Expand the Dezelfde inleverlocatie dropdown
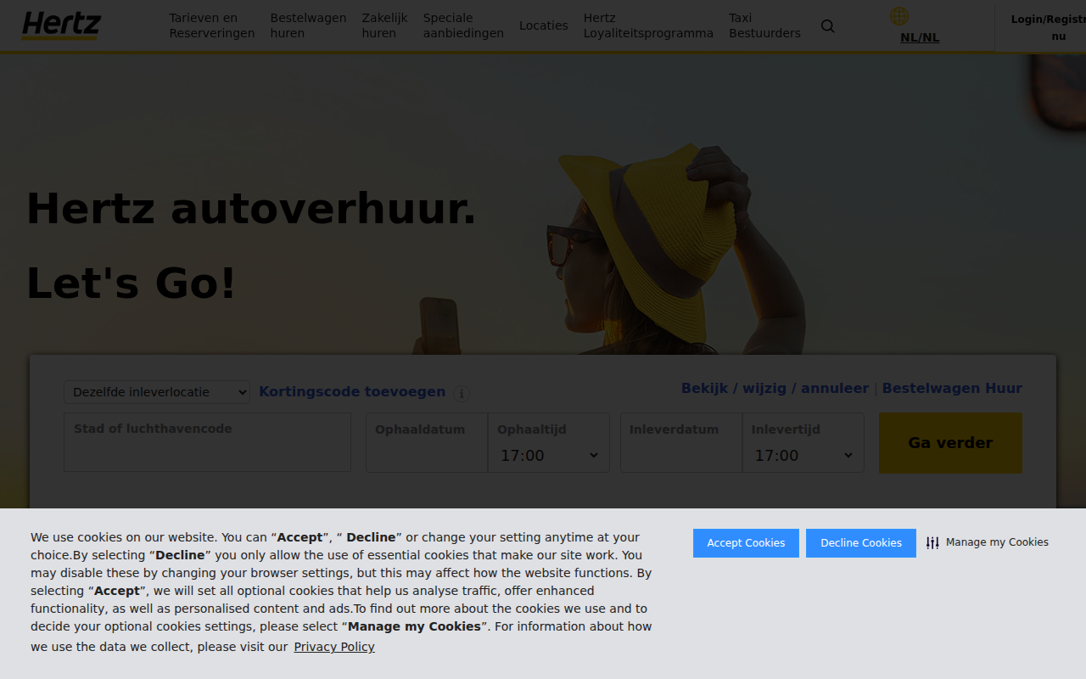Viewport: 1086px width, 679px height. click(x=157, y=392)
